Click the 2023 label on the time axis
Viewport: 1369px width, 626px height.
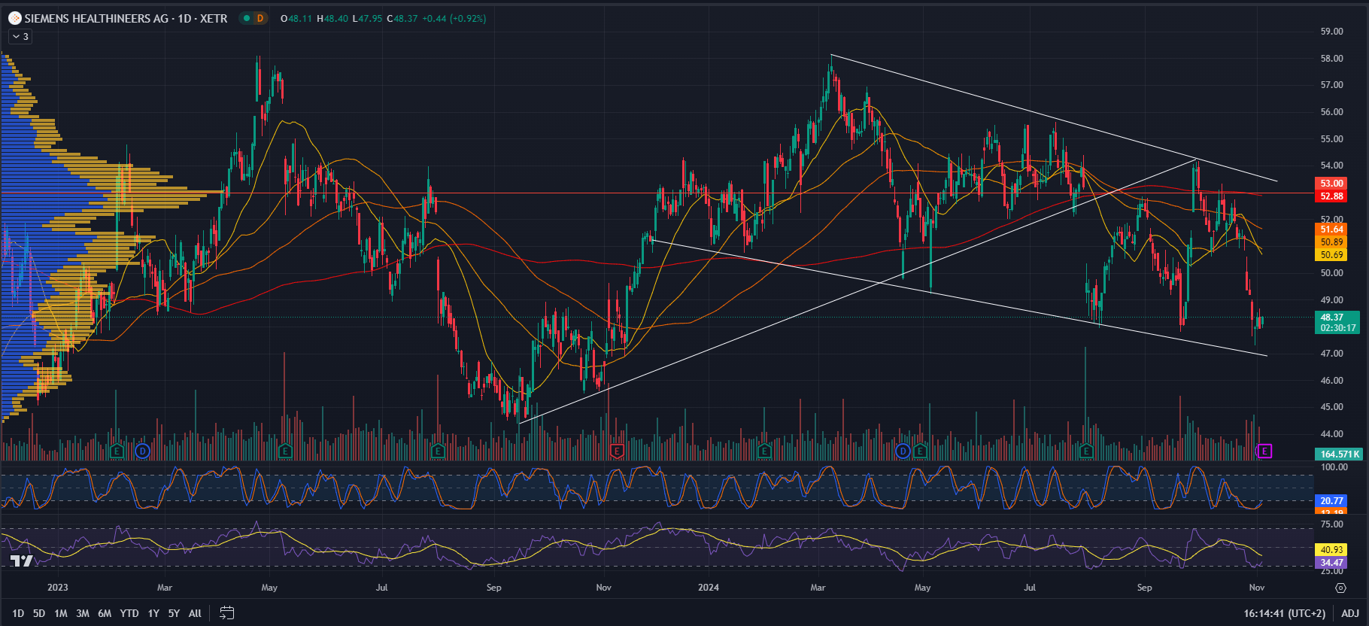[x=57, y=588]
